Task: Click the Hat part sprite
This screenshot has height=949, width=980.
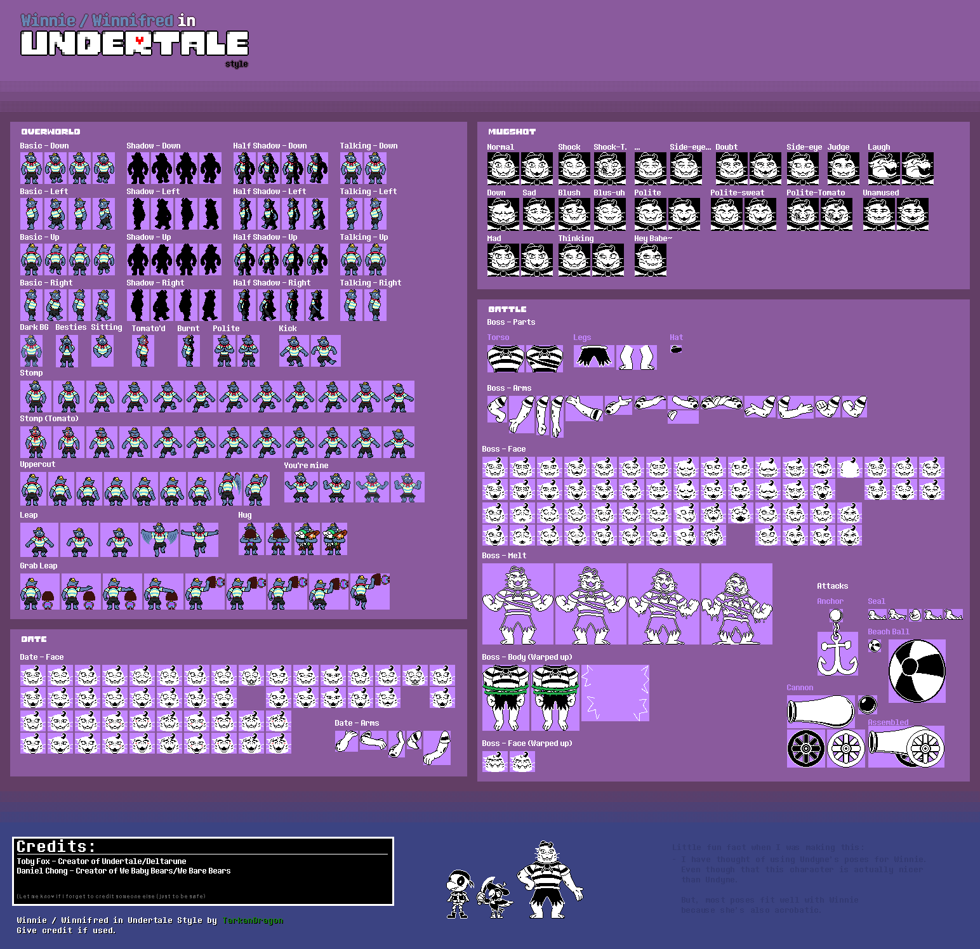Action: pos(676,350)
